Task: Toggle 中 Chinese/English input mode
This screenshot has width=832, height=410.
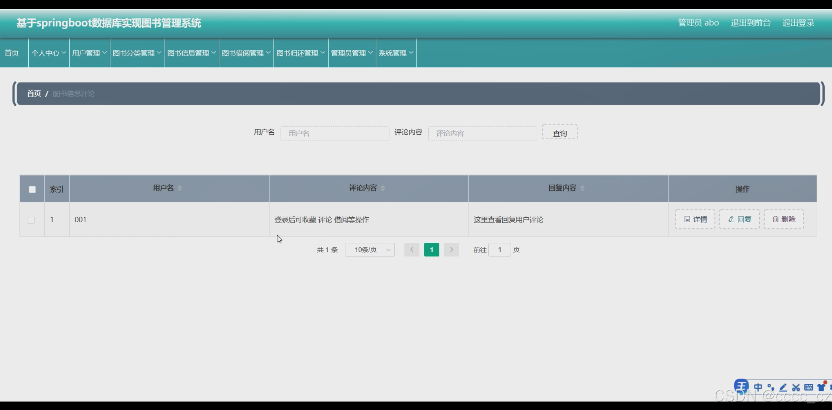Action: coord(758,388)
